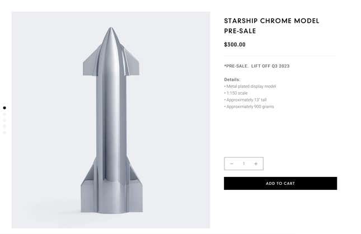This screenshot has height=234, width=361.
Task: Select the Metal-plated display model line
Action: [250, 86]
